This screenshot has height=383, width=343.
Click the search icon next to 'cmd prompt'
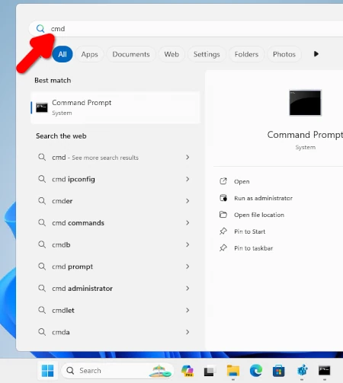coord(42,267)
